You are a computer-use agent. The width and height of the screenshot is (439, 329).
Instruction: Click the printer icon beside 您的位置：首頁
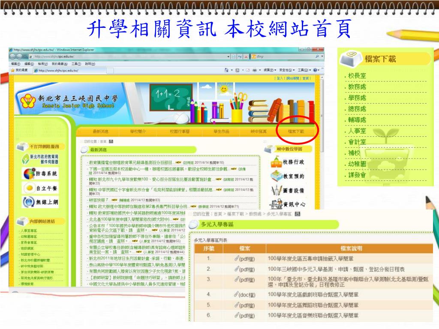(111, 141)
